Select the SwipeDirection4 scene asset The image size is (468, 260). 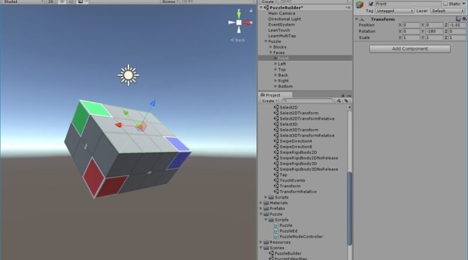[292, 141]
